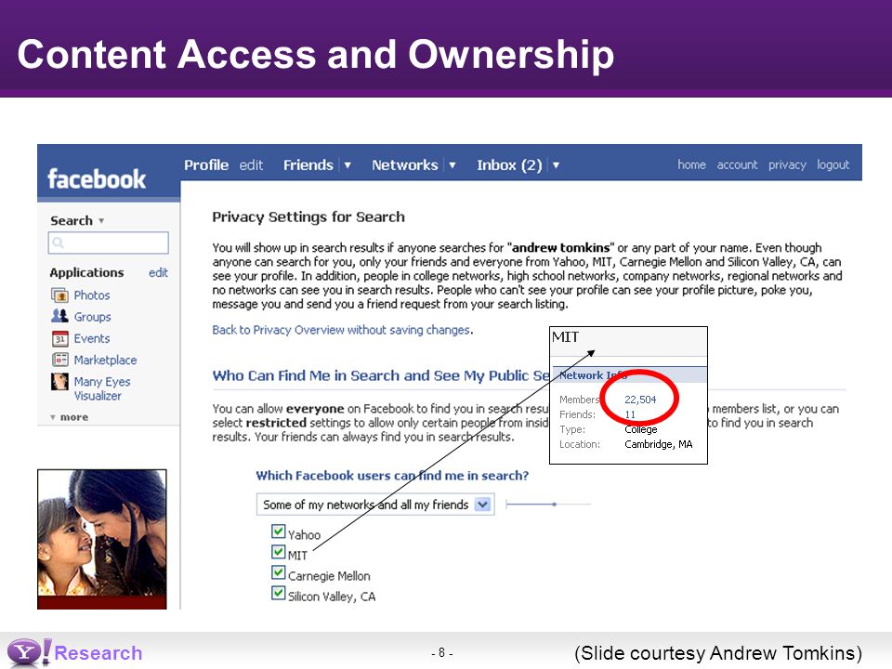This screenshot has height=669, width=892.
Task: Click the Groups link text
Action: tap(92, 317)
